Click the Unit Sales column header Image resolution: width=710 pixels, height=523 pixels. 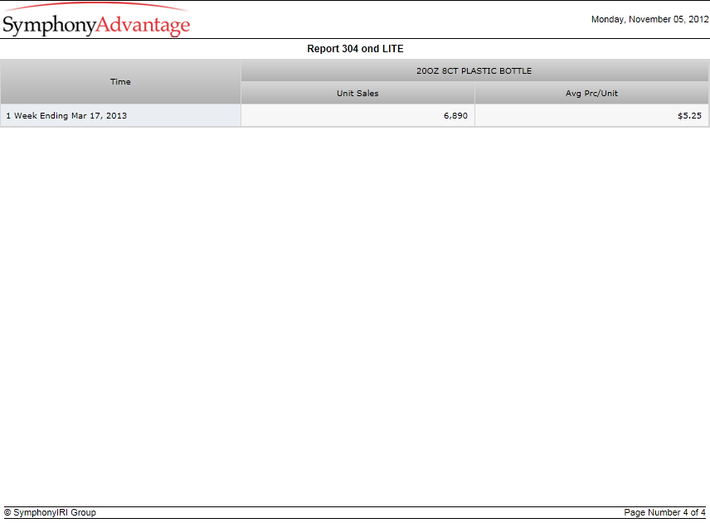pyautogui.click(x=357, y=93)
